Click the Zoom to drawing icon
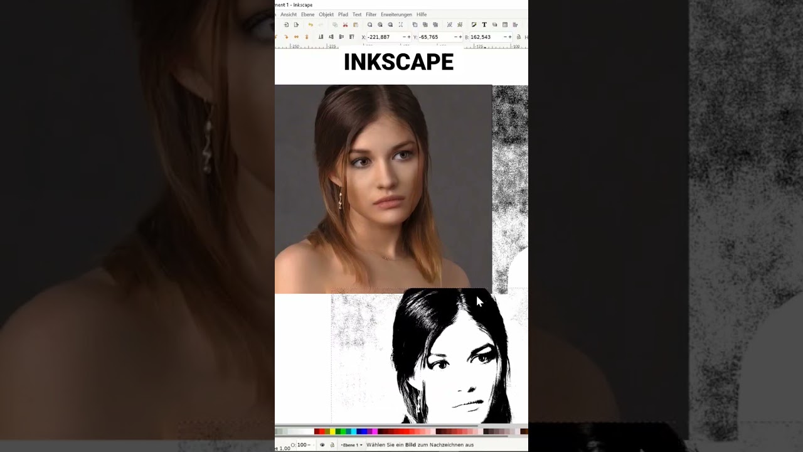The image size is (803, 452). click(x=380, y=25)
